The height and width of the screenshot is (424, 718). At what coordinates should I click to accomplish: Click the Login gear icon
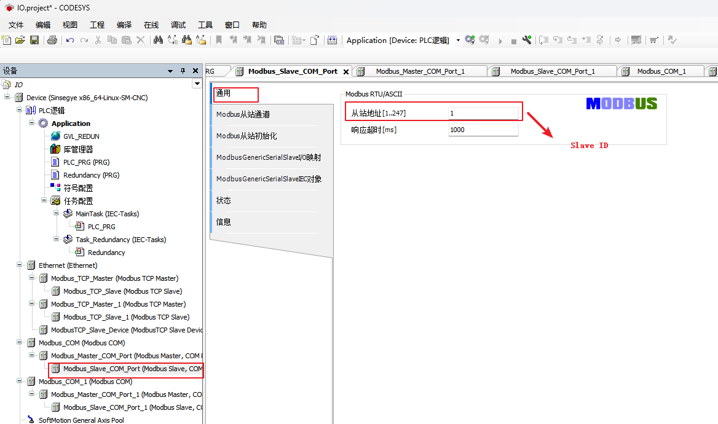(470, 40)
